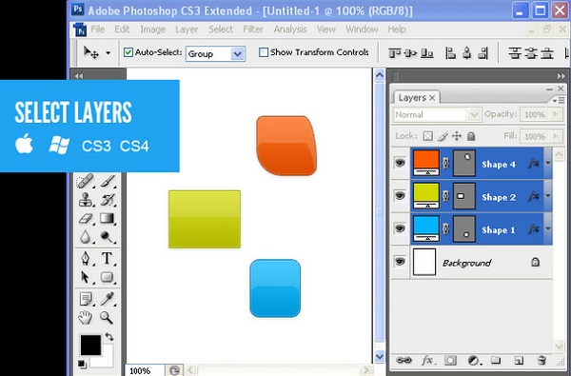571x376 pixels.
Task: Open the Fill slider arrow
Action: click(x=555, y=136)
